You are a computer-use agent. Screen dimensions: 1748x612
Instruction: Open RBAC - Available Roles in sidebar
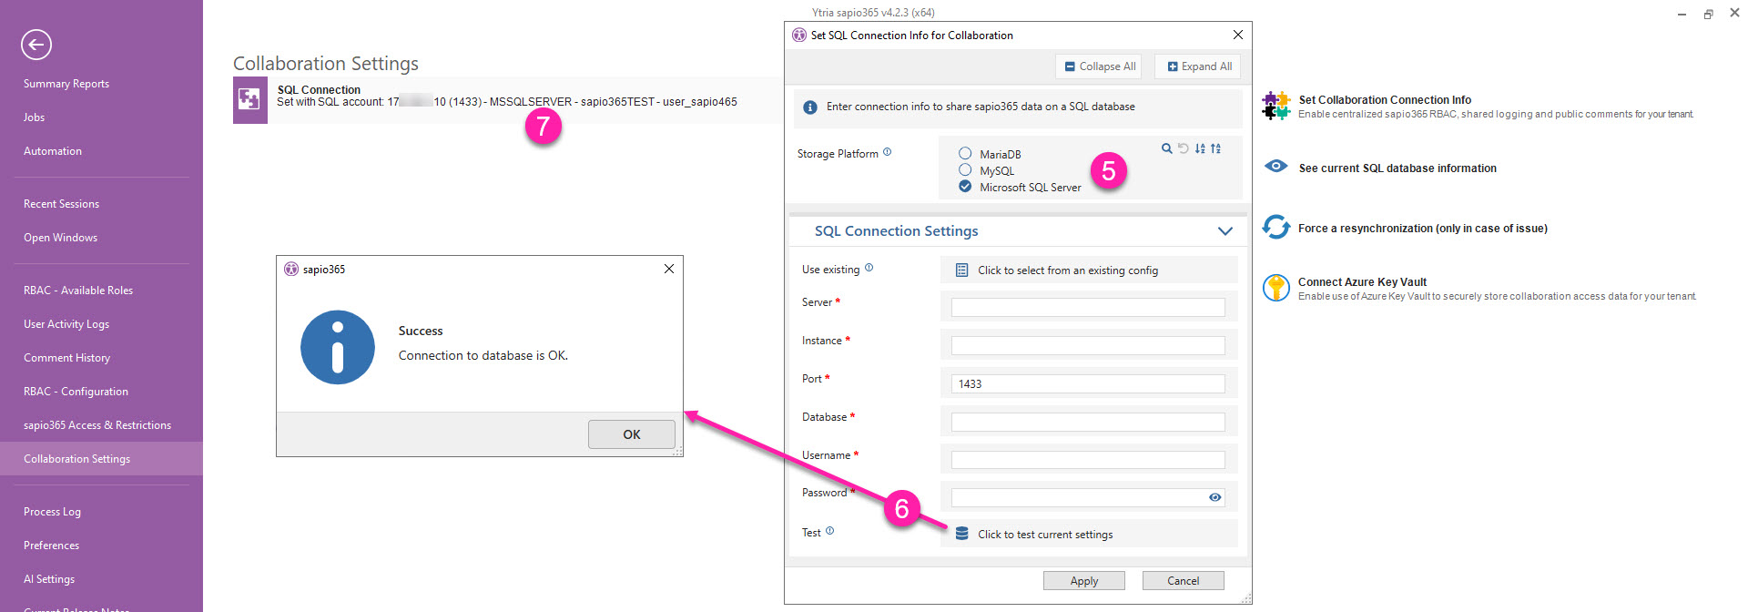tap(78, 291)
